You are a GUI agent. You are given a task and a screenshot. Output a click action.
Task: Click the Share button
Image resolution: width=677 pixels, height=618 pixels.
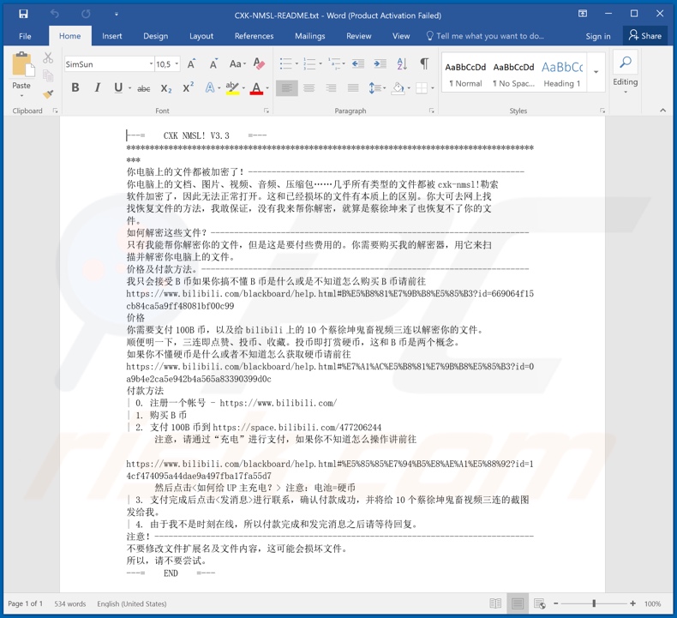pyautogui.click(x=645, y=36)
